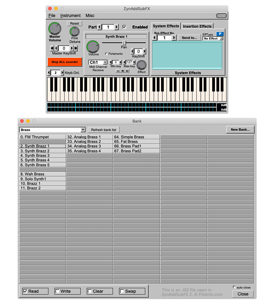This screenshot has width=274, height=304.
Task: Select '65. Fat Brass' bank slot
Action: (136, 142)
